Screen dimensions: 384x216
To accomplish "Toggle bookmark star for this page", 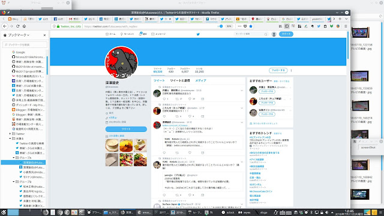I will [x=251, y=26].
